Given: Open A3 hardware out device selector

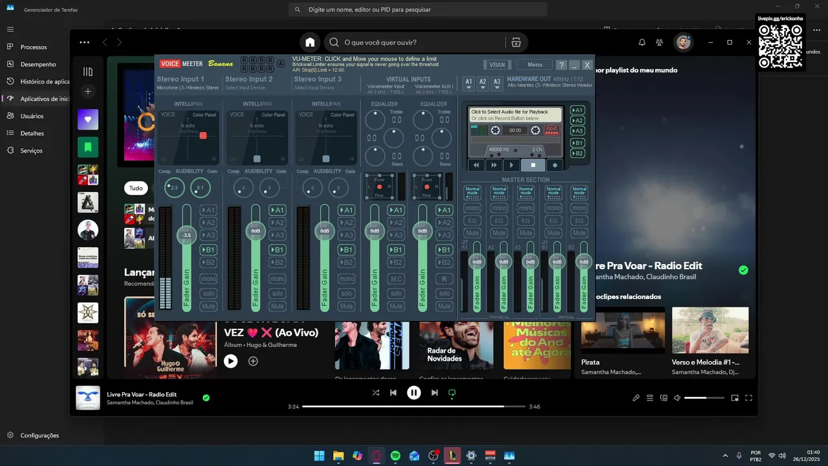Looking at the screenshot, I should coord(497,83).
